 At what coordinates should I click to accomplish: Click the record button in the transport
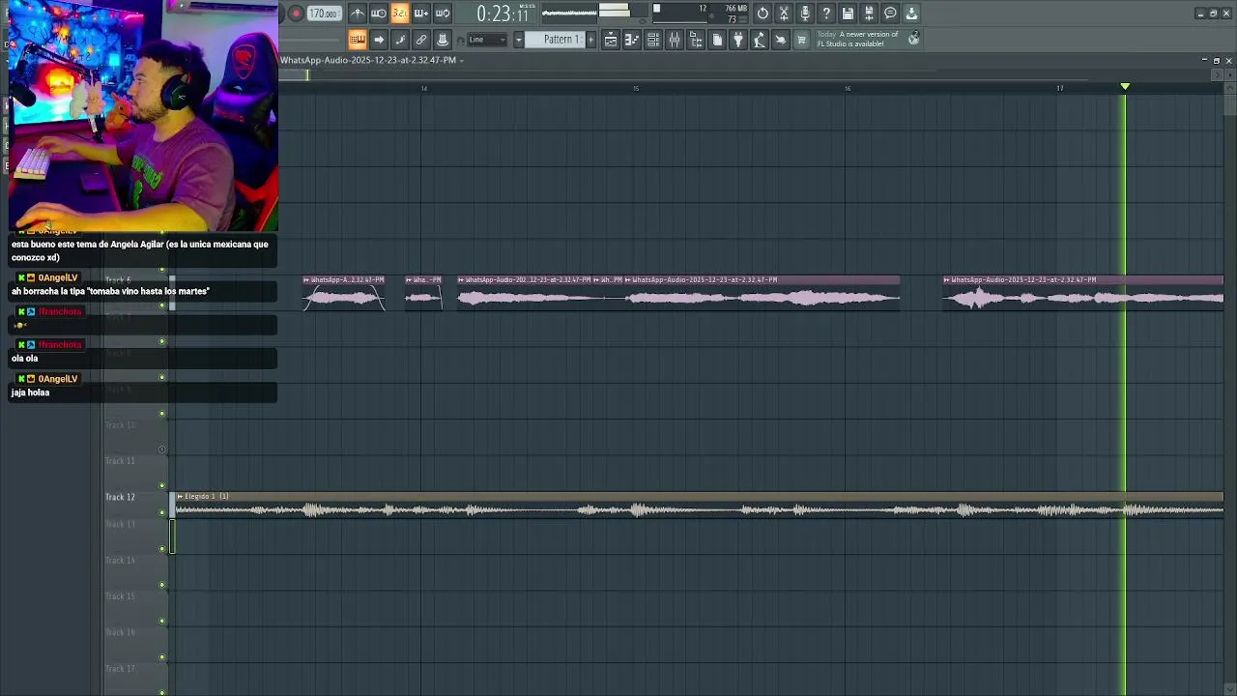pos(296,14)
